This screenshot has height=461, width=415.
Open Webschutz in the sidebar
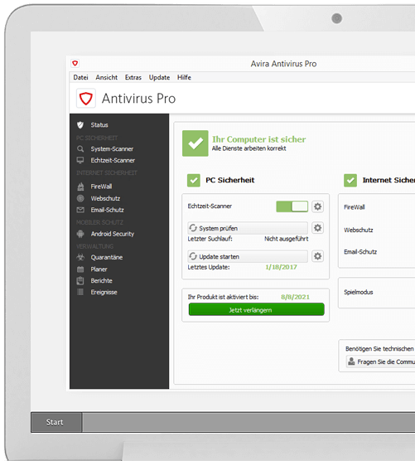pos(105,198)
